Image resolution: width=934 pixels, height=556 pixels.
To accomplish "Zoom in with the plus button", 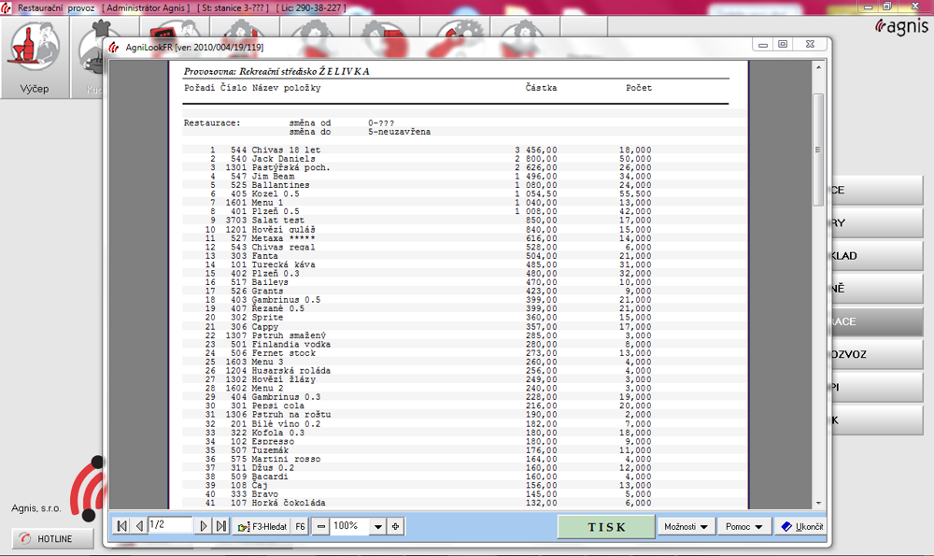I will [x=395, y=526].
